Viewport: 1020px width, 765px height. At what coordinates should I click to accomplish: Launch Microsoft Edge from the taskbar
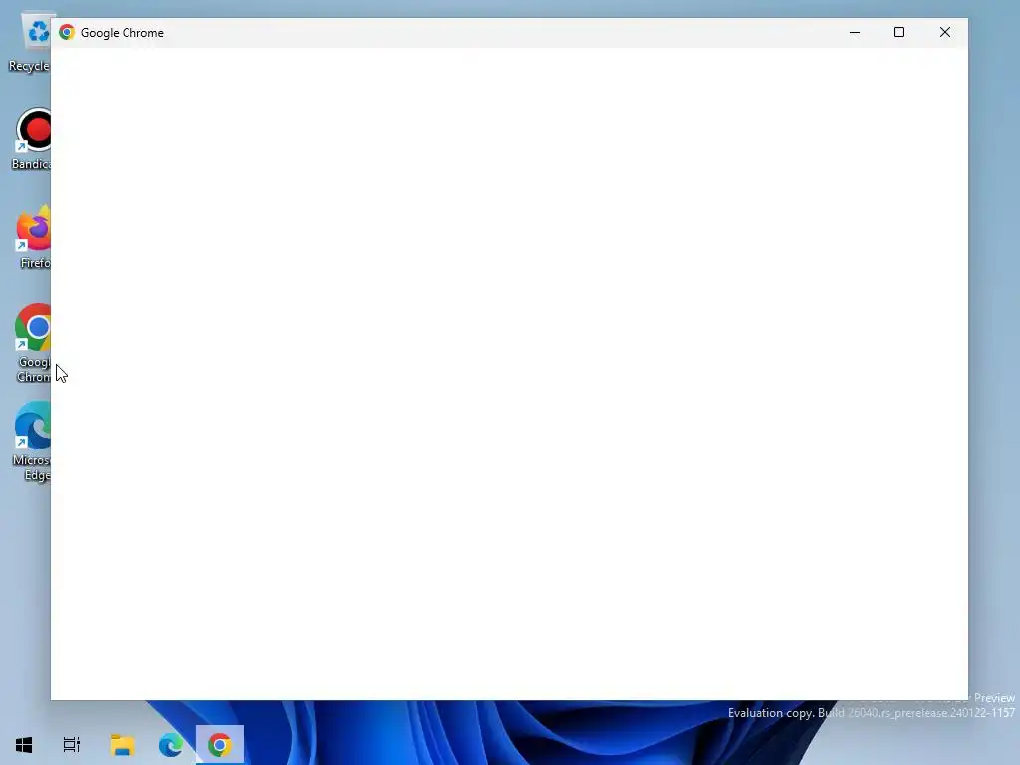[171, 745]
